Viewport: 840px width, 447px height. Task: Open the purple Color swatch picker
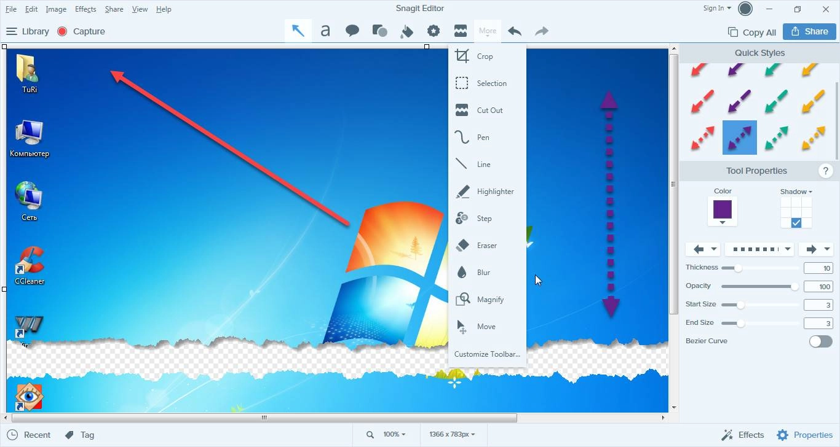(x=723, y=211)
